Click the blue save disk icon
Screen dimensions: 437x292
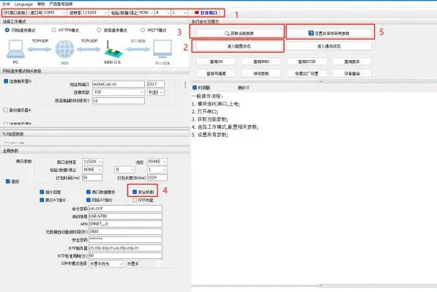tap(311, 33)
